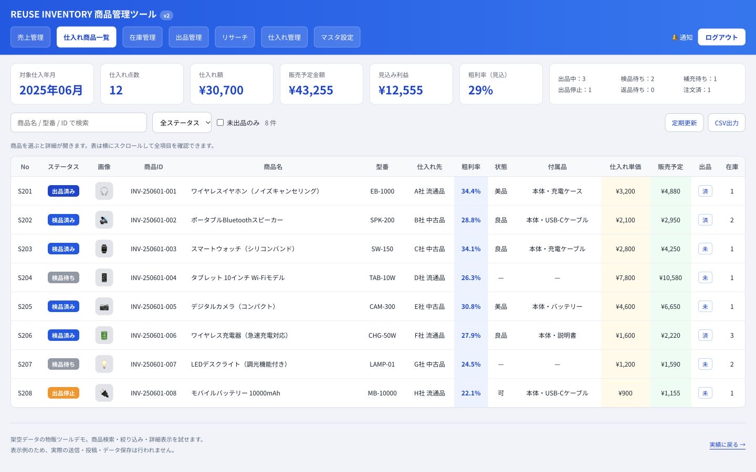Image resolution: width=756 pixels, height=472 pixels.
Task: Select product ID INV-250601-004
Action: click(153, 277)
